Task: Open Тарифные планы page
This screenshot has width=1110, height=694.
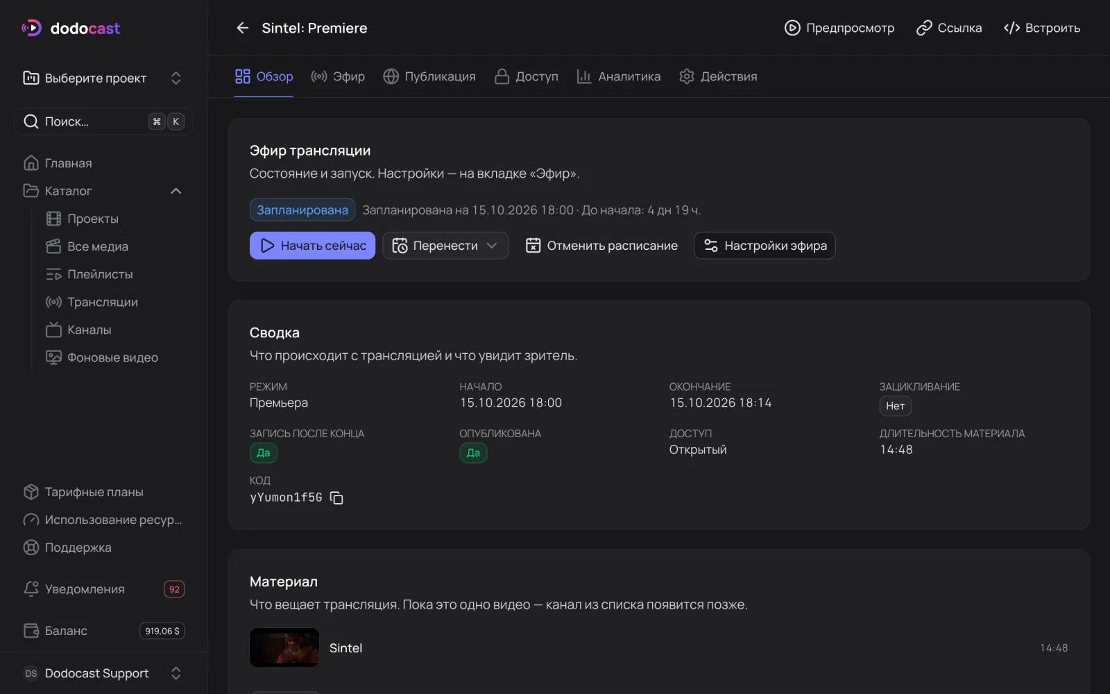Action: 104,492
